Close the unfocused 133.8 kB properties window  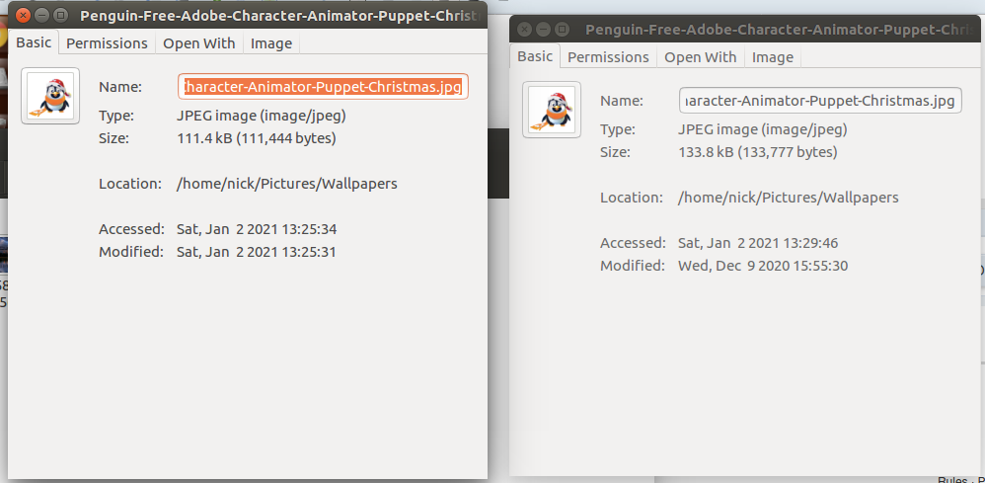[x=525, y=30]
